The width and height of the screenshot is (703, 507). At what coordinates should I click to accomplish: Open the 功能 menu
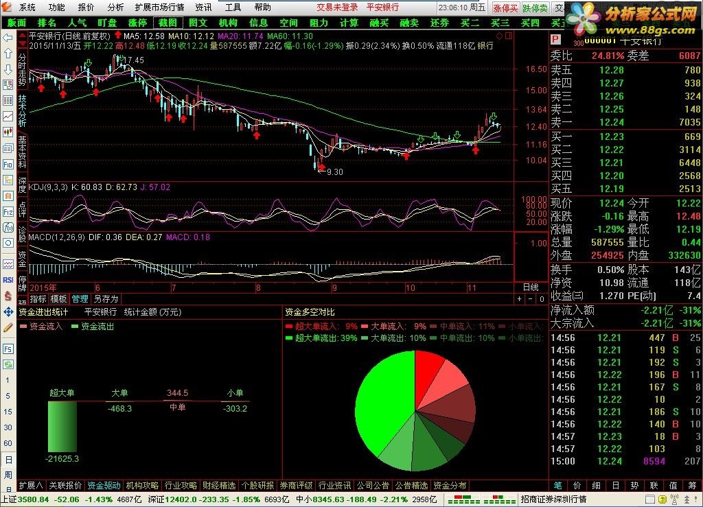click(x=56, y=7)
